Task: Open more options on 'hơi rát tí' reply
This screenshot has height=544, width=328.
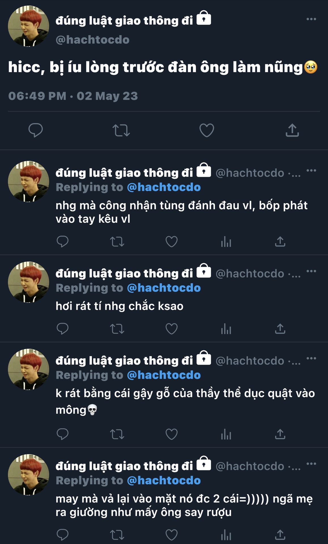Action: click(311, 271)
